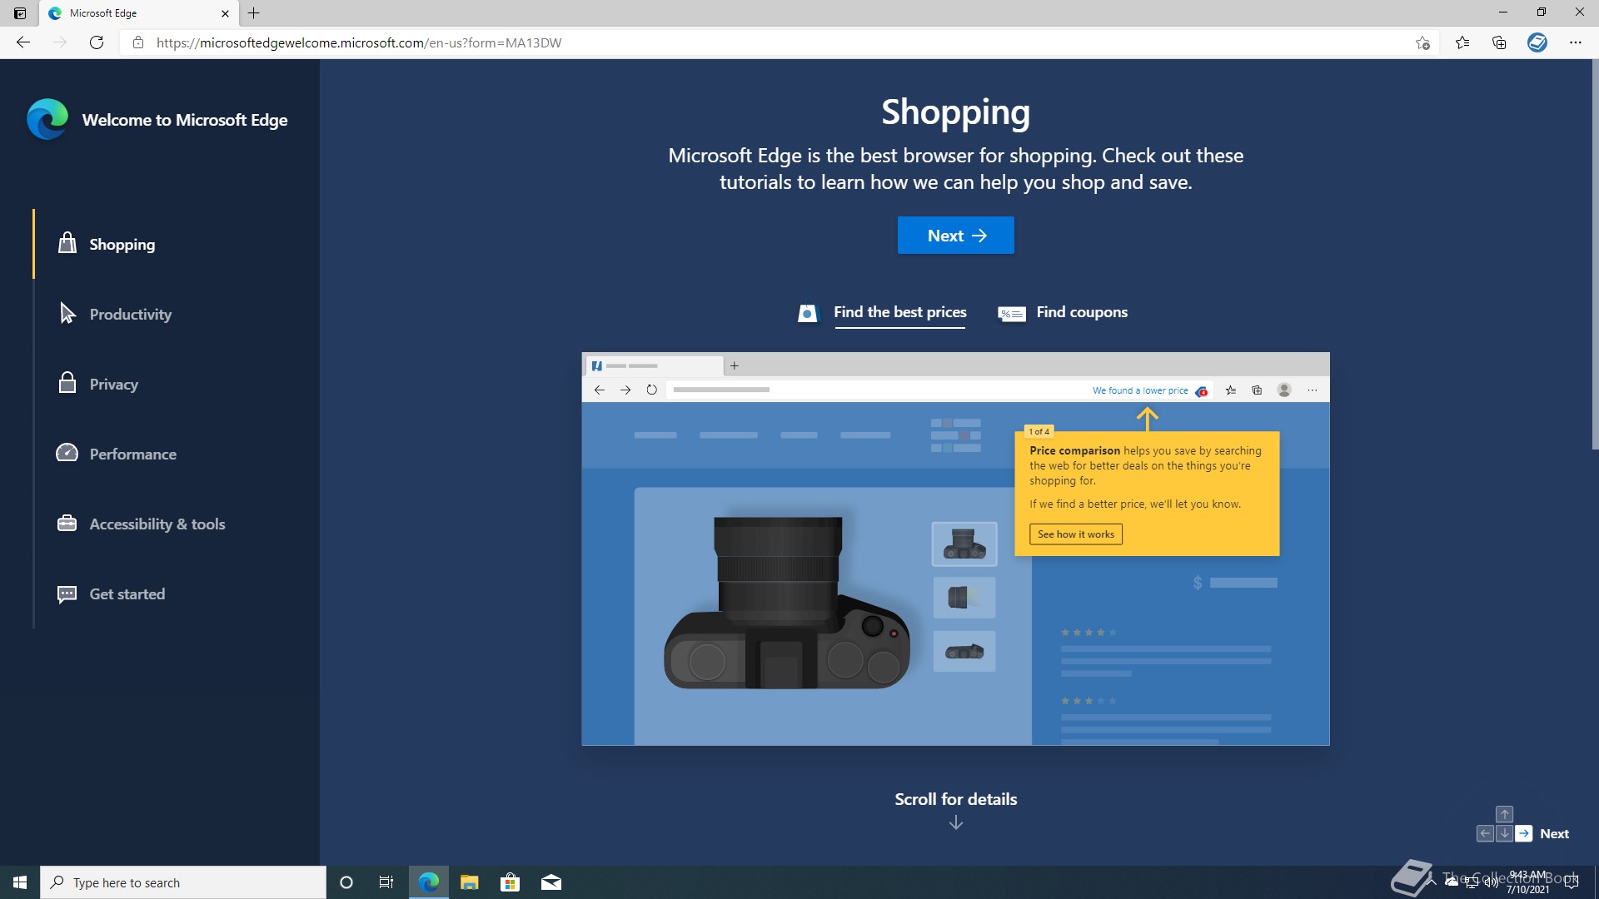Click the blue Next button
Viewport: 1599px width, 899px height.
(956, 236)
